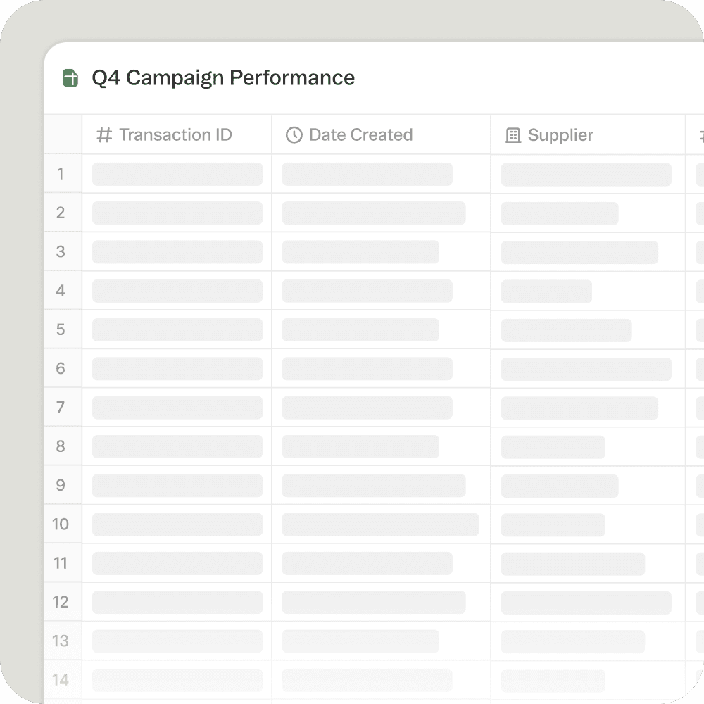Click the building icon beside Supplier

coord(513,135)
